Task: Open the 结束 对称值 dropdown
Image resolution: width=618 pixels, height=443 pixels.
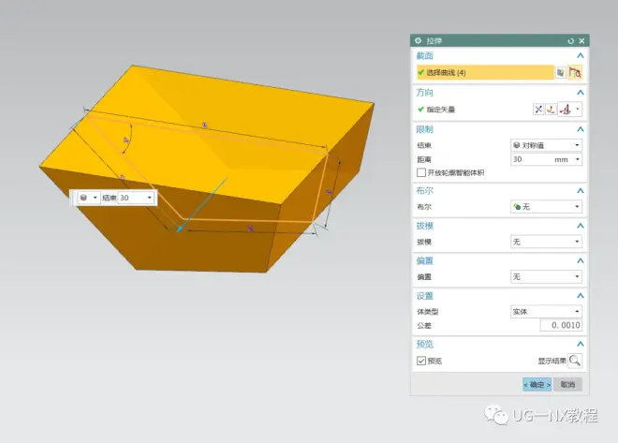Action: tap(546, 145)
